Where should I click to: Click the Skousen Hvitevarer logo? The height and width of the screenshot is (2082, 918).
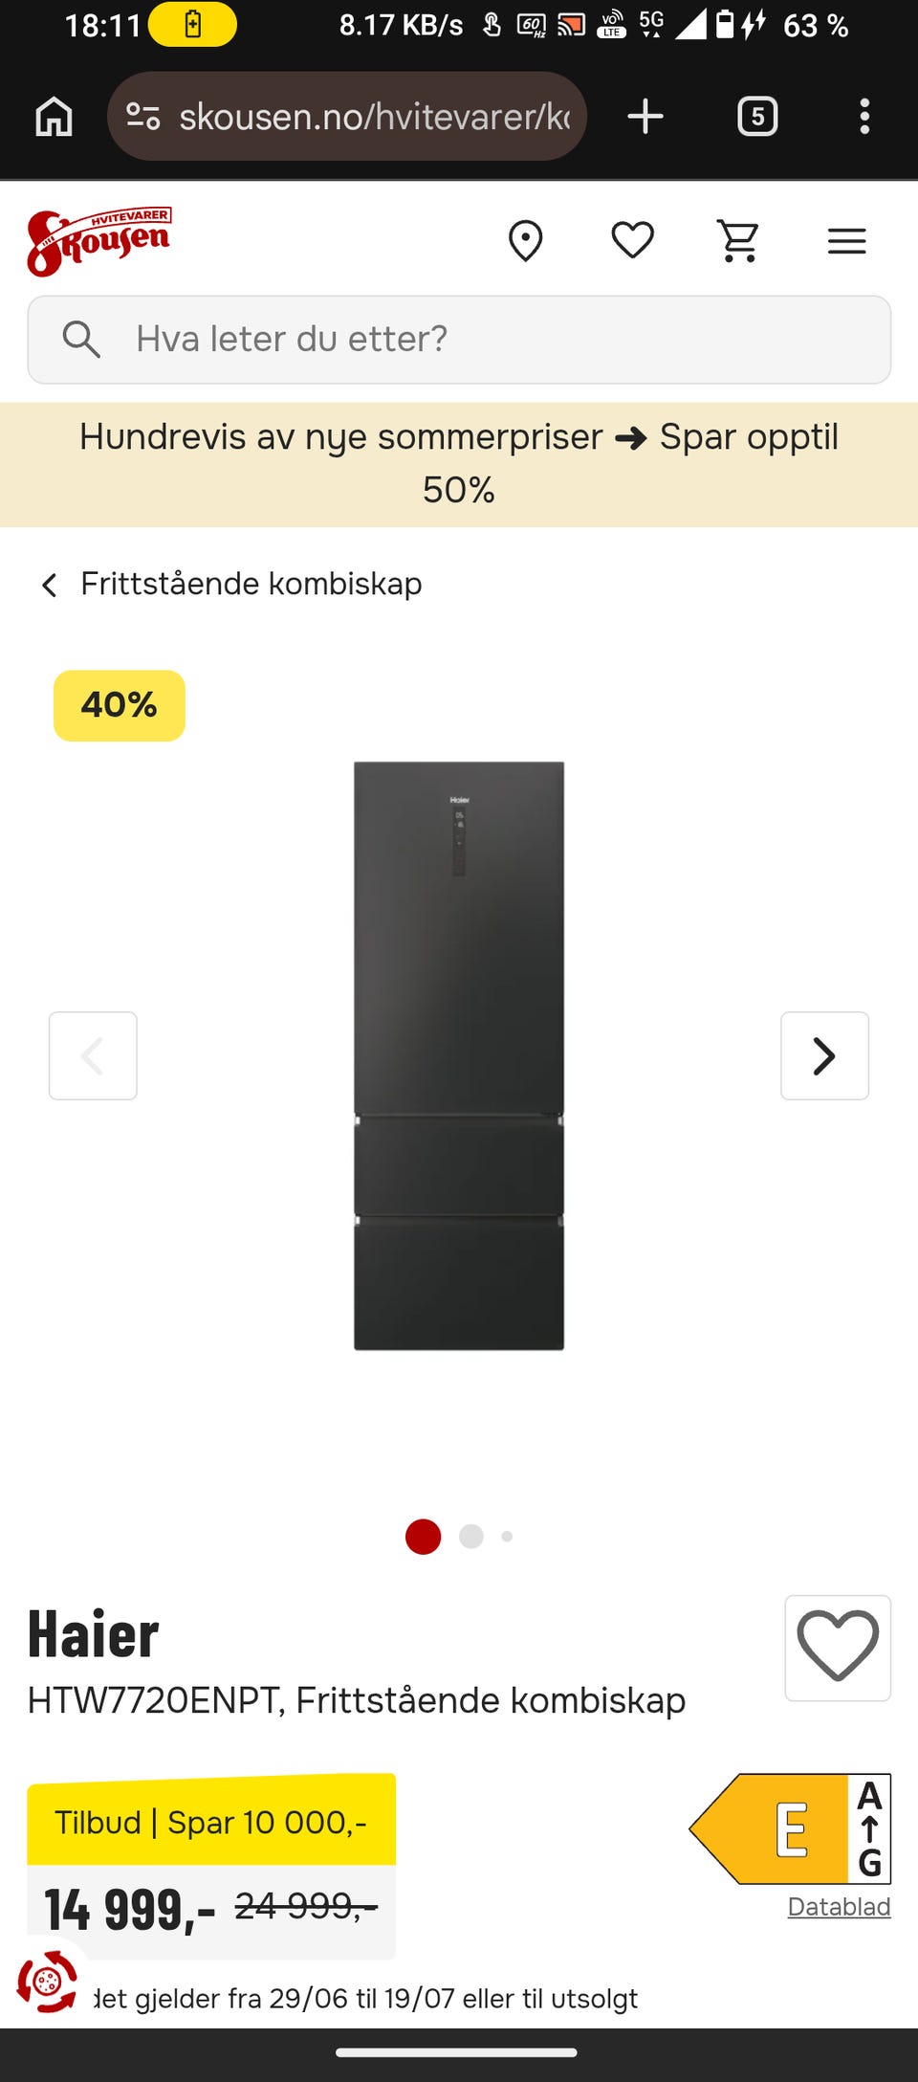pos(99,241)
